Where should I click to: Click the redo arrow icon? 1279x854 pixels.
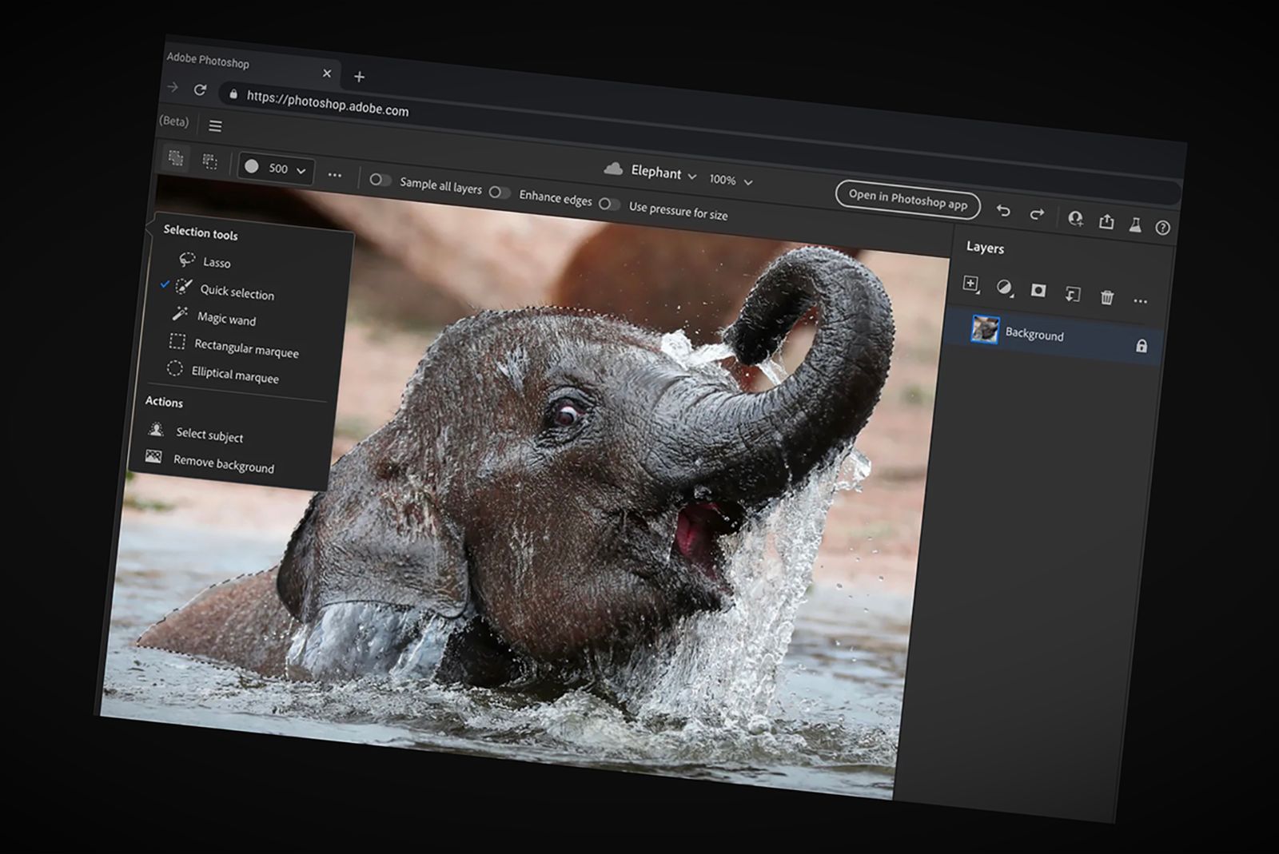(1037, 214)
